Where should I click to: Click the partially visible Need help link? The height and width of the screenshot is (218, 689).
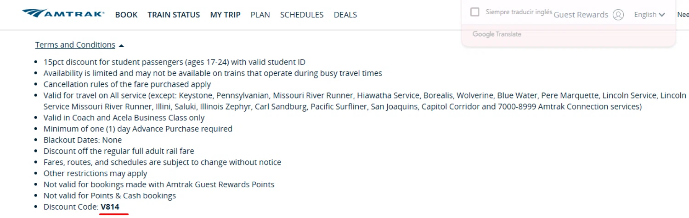tap(683, 15)
